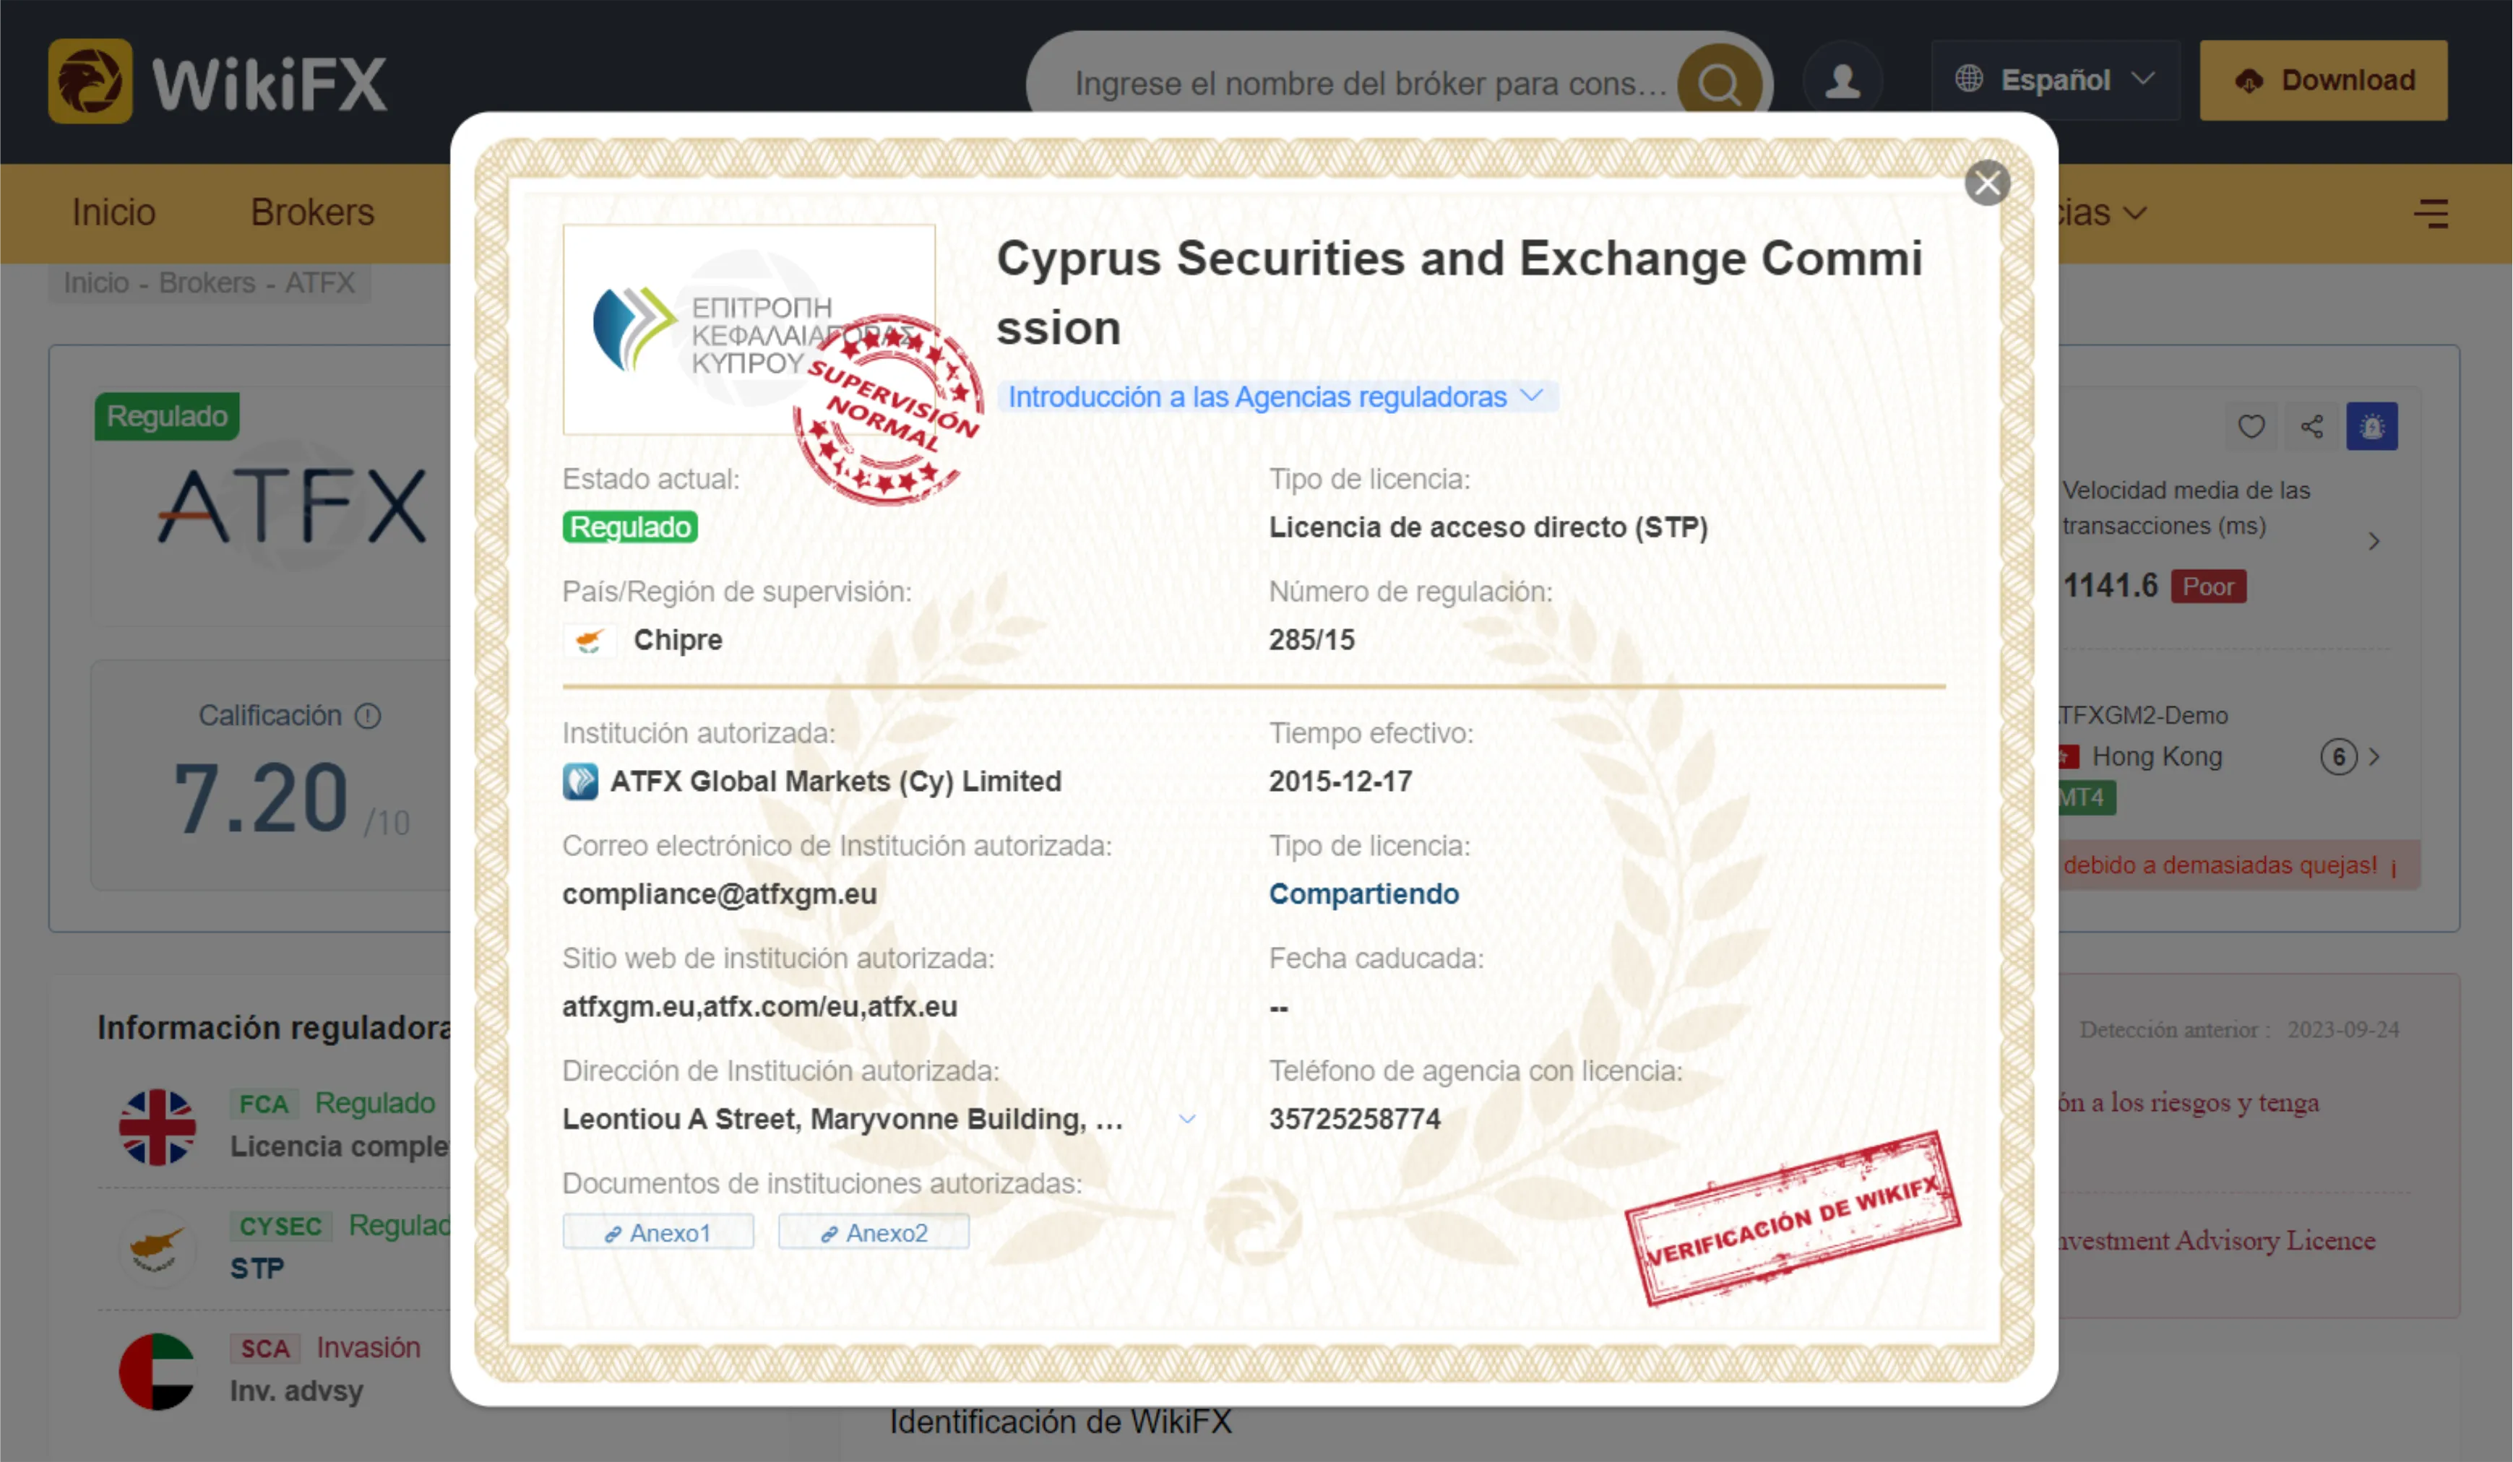Click the ATFX broker logo
The image size is (2513, 1462).
coord(292,506)
